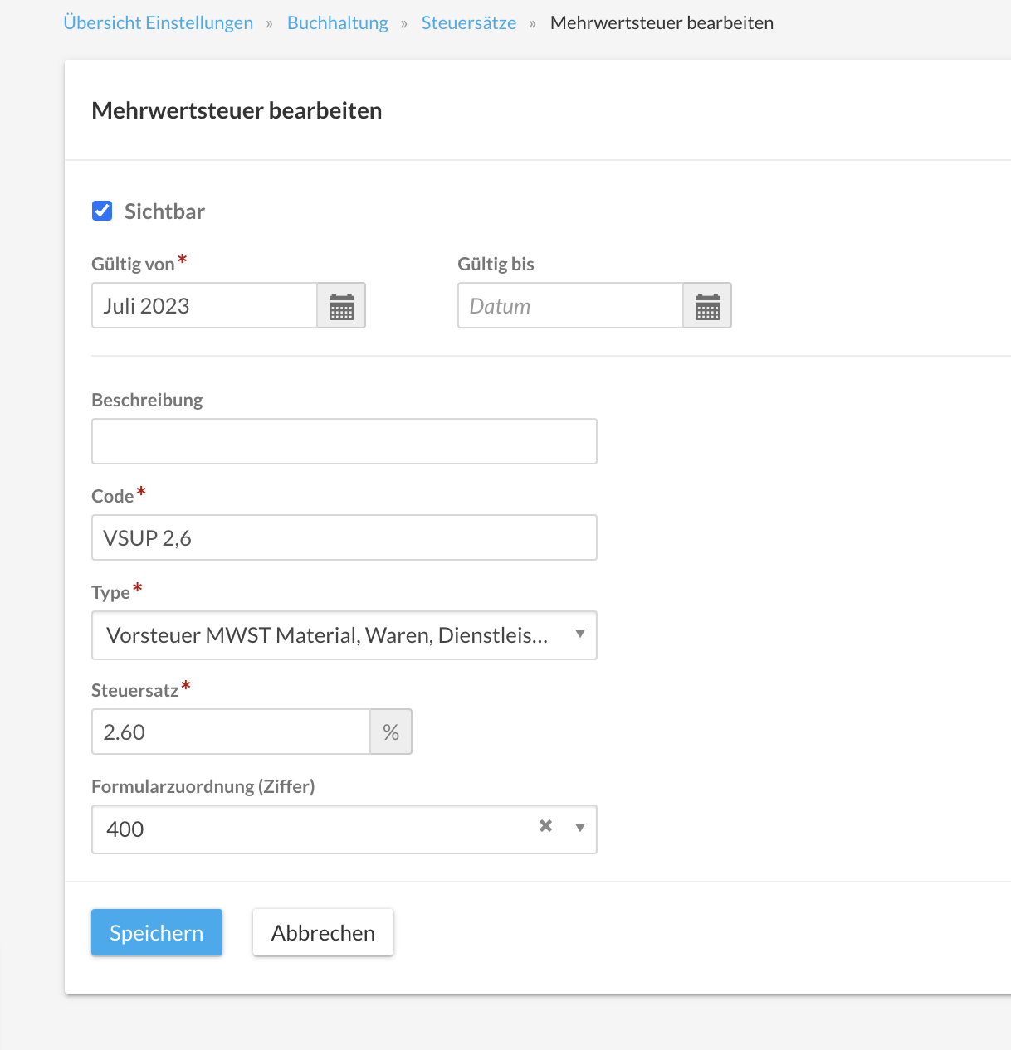Toggle the Sichtbar checkbox
1011x1050 pixels.
102,211
